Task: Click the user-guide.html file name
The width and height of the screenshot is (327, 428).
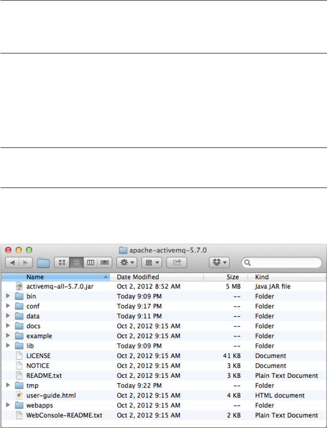Action: point(51,395)
